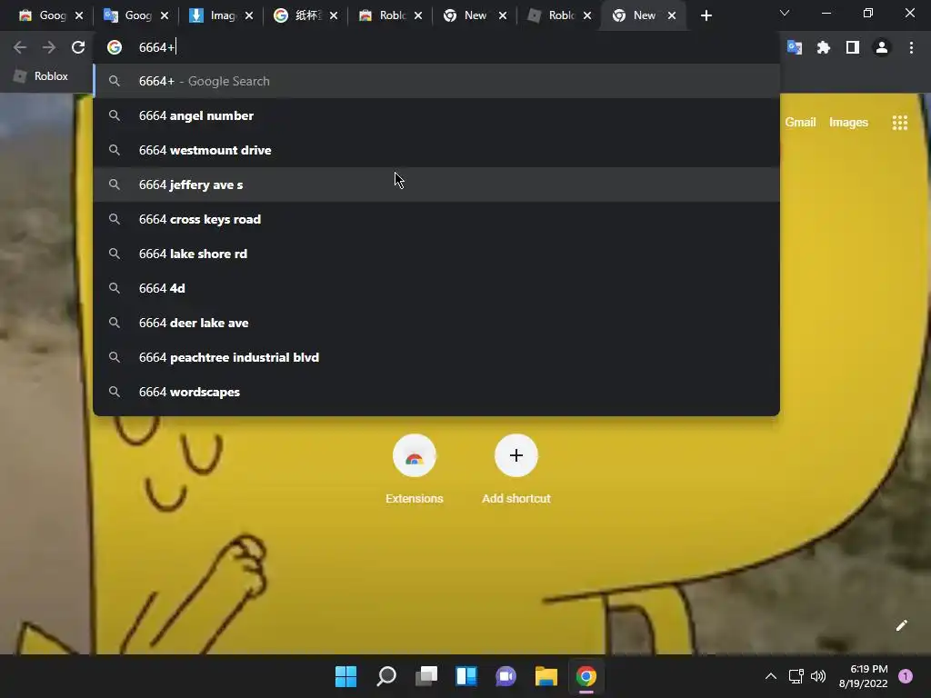Open Windows Start menu
The width and height of the screenshot is (931, 698).
click(x=345, y=676)
